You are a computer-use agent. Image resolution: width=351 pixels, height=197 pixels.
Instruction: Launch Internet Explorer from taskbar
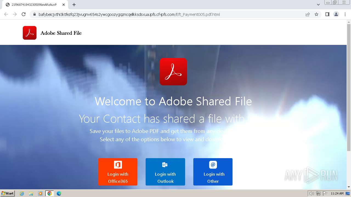pos(22,193)
